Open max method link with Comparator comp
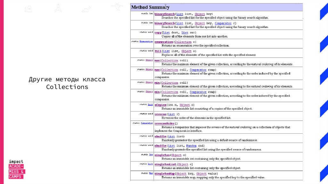This screenshot has height=184, width=328. pyautogui.click(x=157, y=70)
